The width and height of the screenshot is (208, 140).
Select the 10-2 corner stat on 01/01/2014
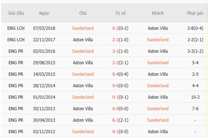[x=195, y=97]
